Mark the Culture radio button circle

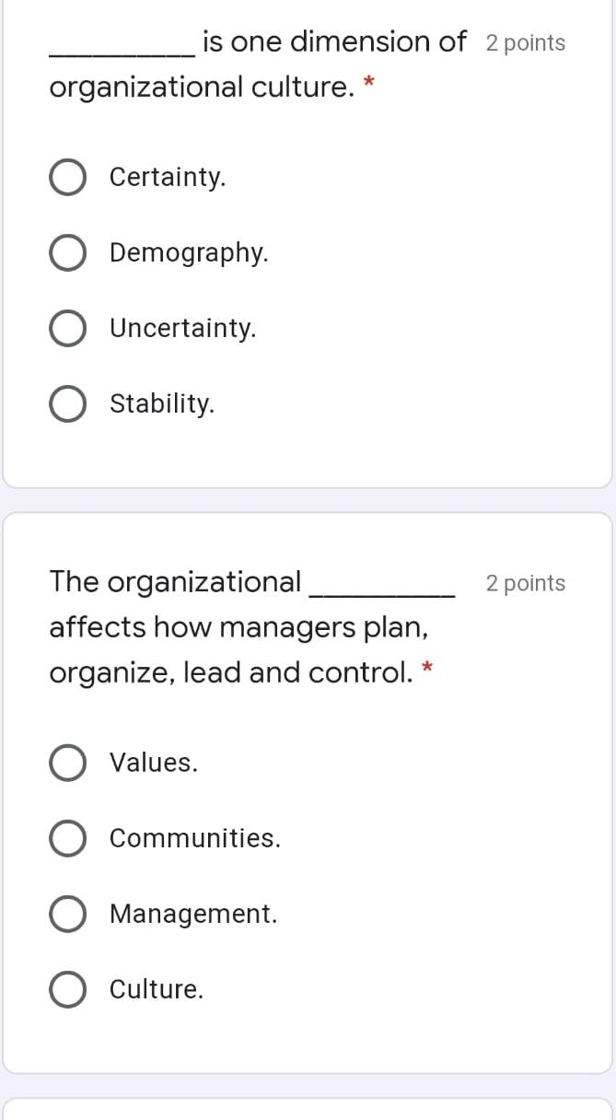(67, 990)
